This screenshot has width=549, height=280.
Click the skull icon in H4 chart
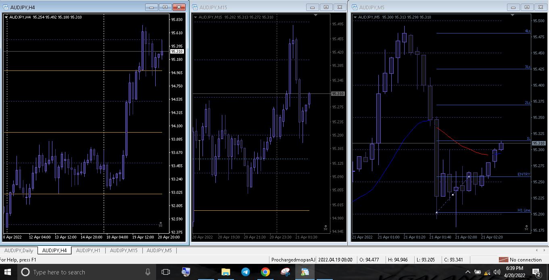pos(160,224)
